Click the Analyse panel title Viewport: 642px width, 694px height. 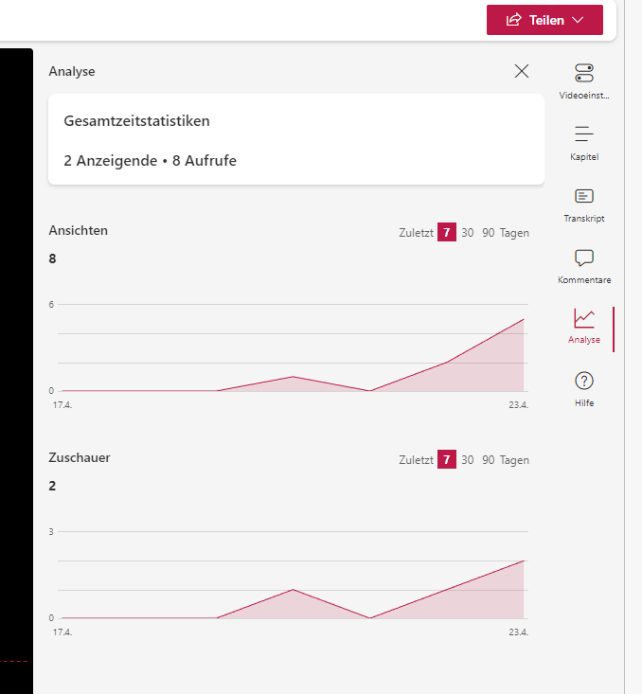pyautogui.click(x=72, y=71)
